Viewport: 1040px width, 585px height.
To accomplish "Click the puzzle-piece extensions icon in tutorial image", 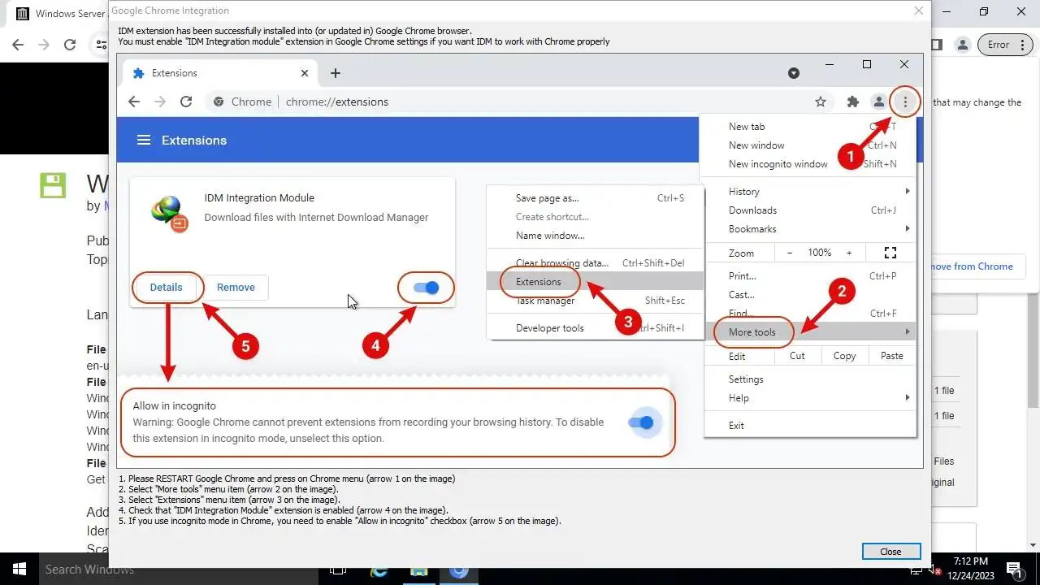I will point(853,102).
